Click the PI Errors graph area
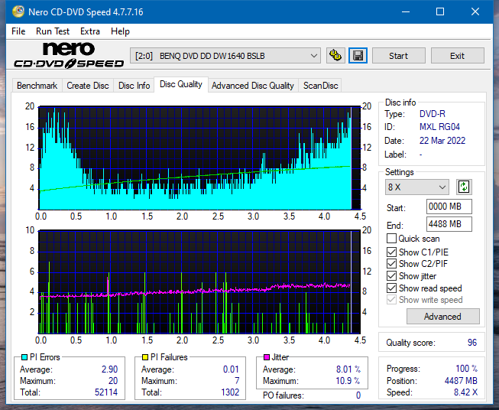The image size is (499, 410). tap(199, 158)
